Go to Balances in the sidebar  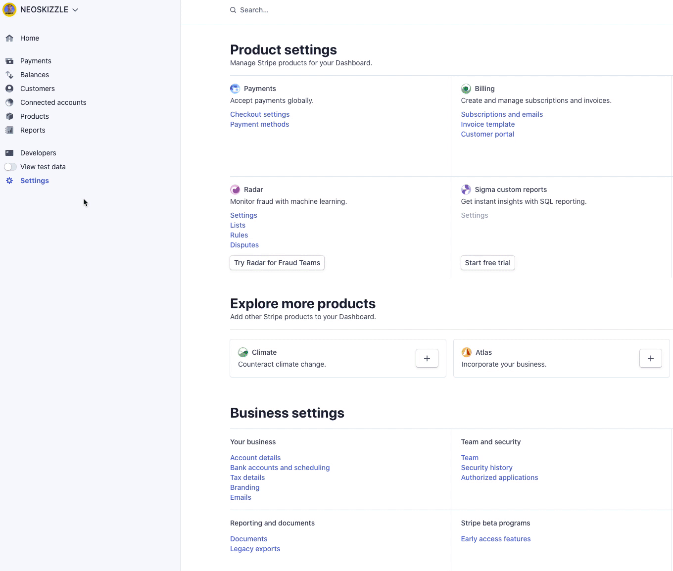tap(35, 75)
